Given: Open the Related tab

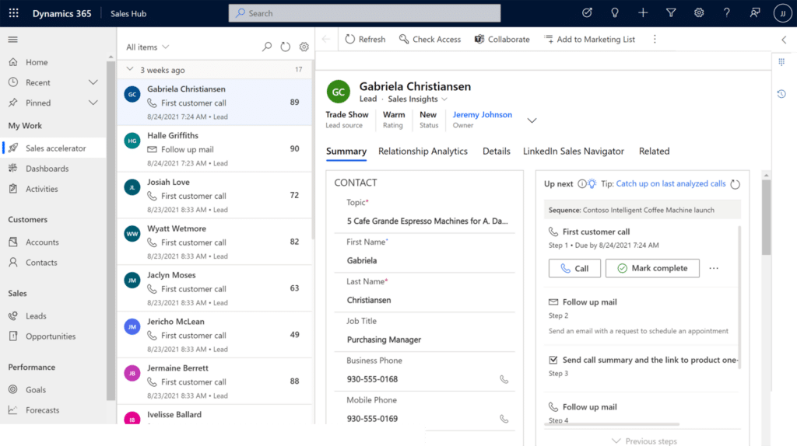Looking at the screenshot, I should click(x=654, y=152).
